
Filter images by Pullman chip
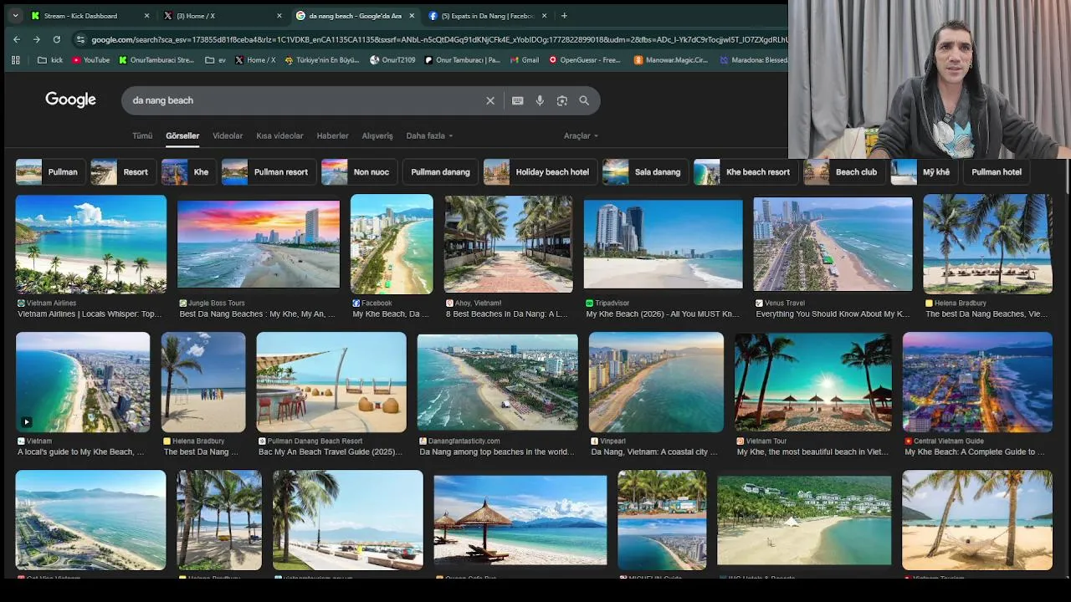click(x=49, y=172)
